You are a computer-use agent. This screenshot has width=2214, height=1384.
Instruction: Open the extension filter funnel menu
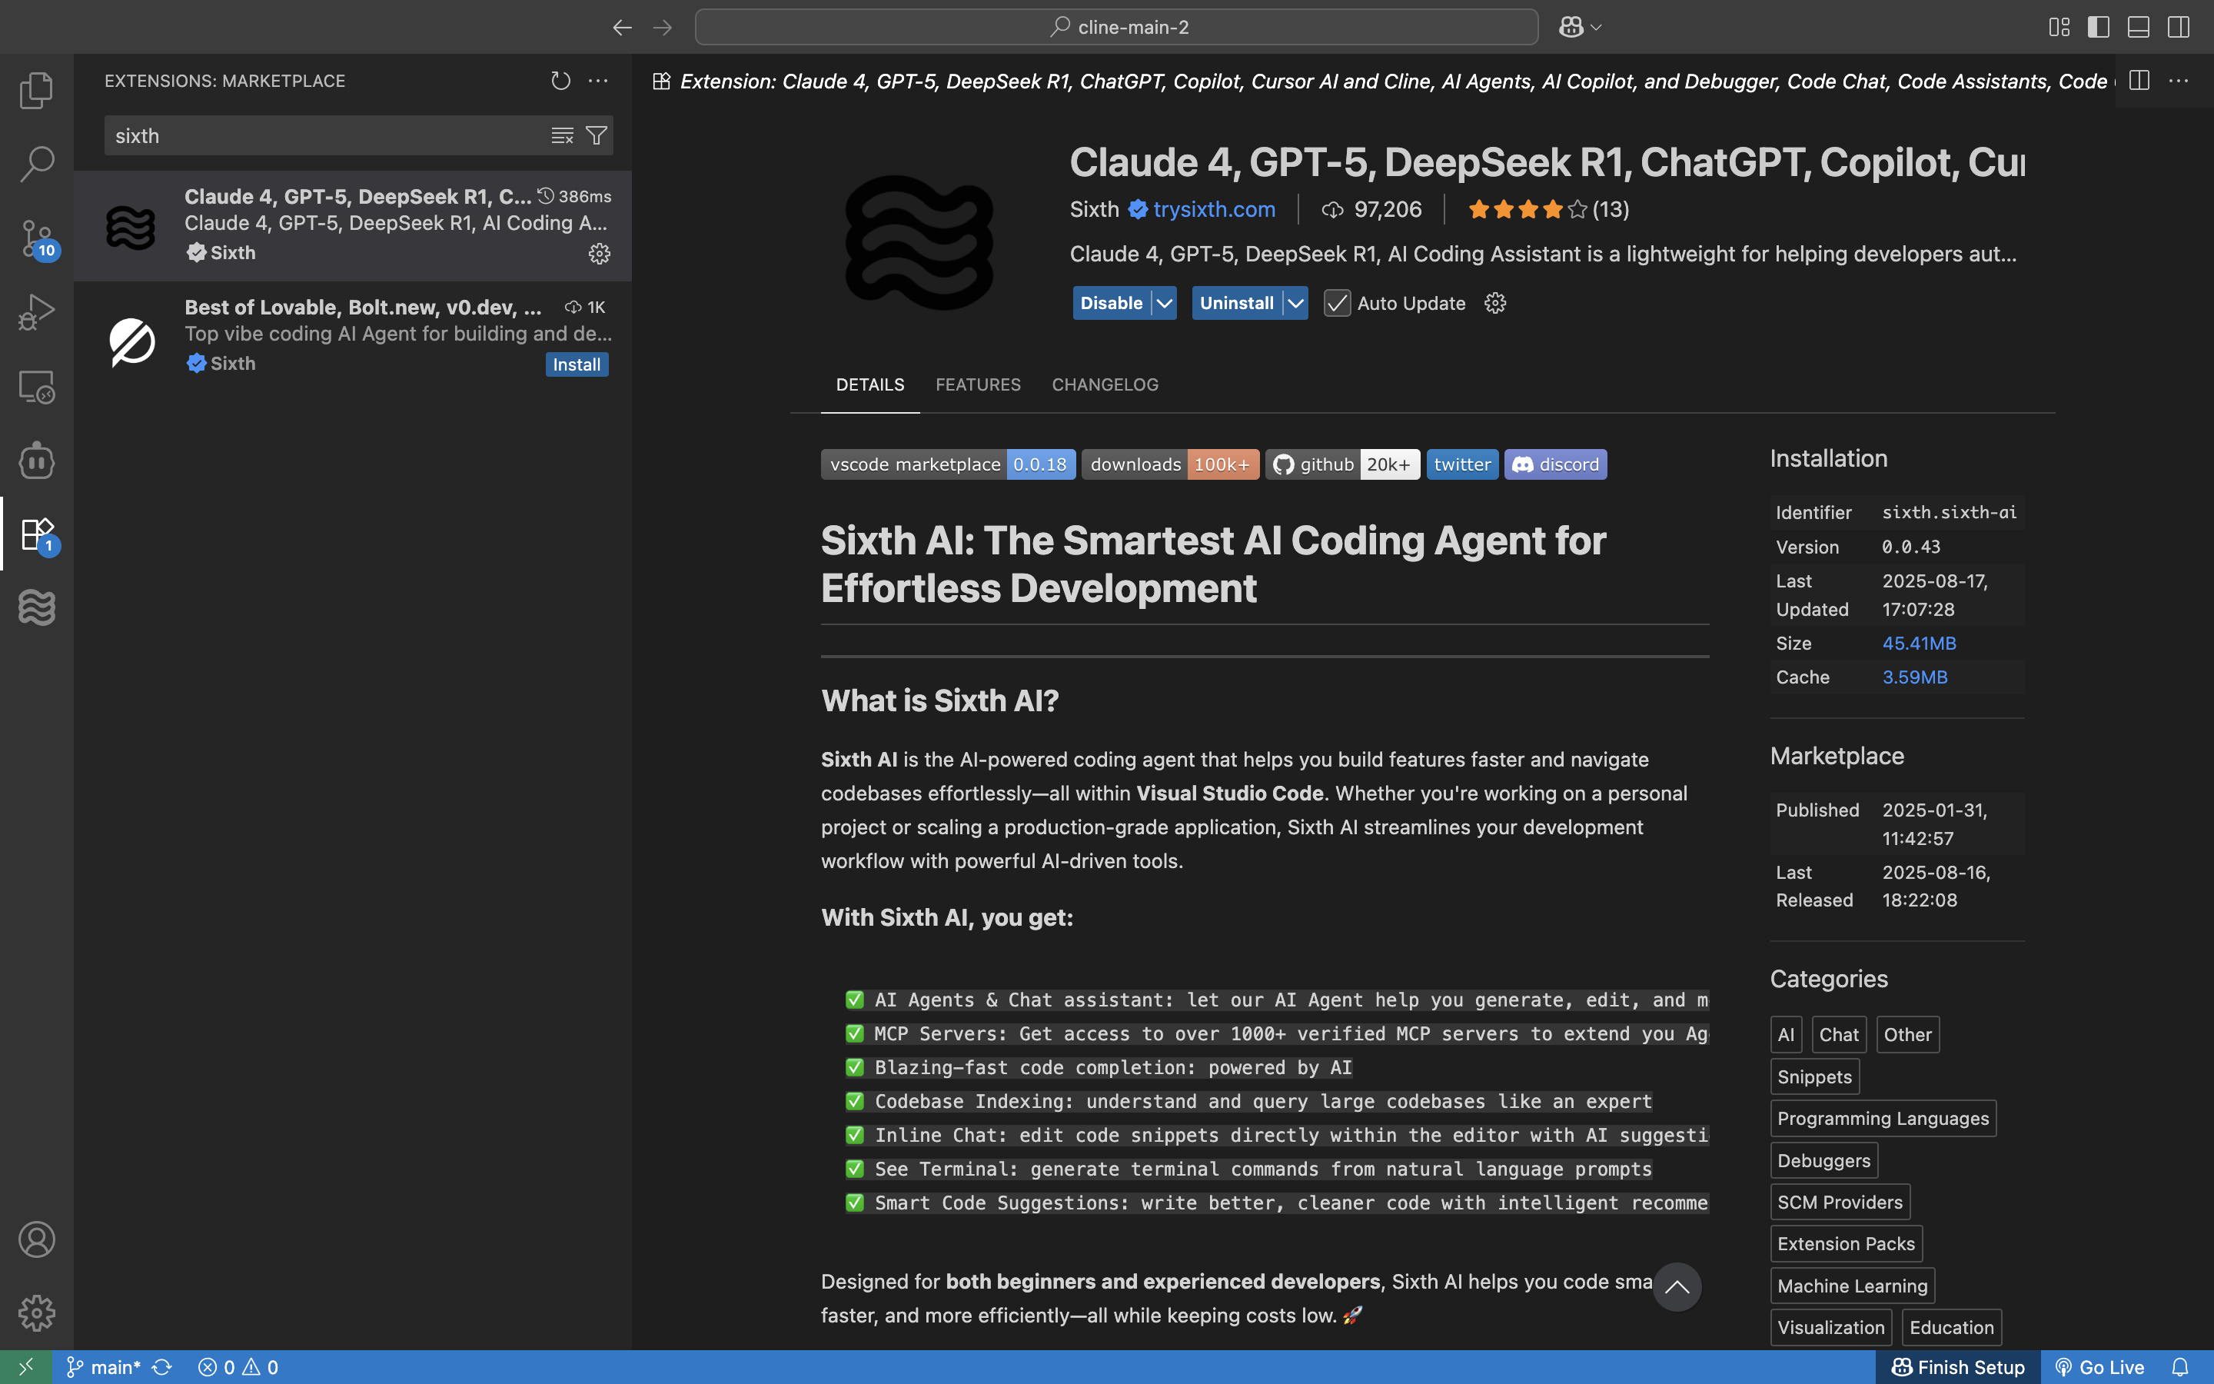pyautogui.click(x=597, y=135)
